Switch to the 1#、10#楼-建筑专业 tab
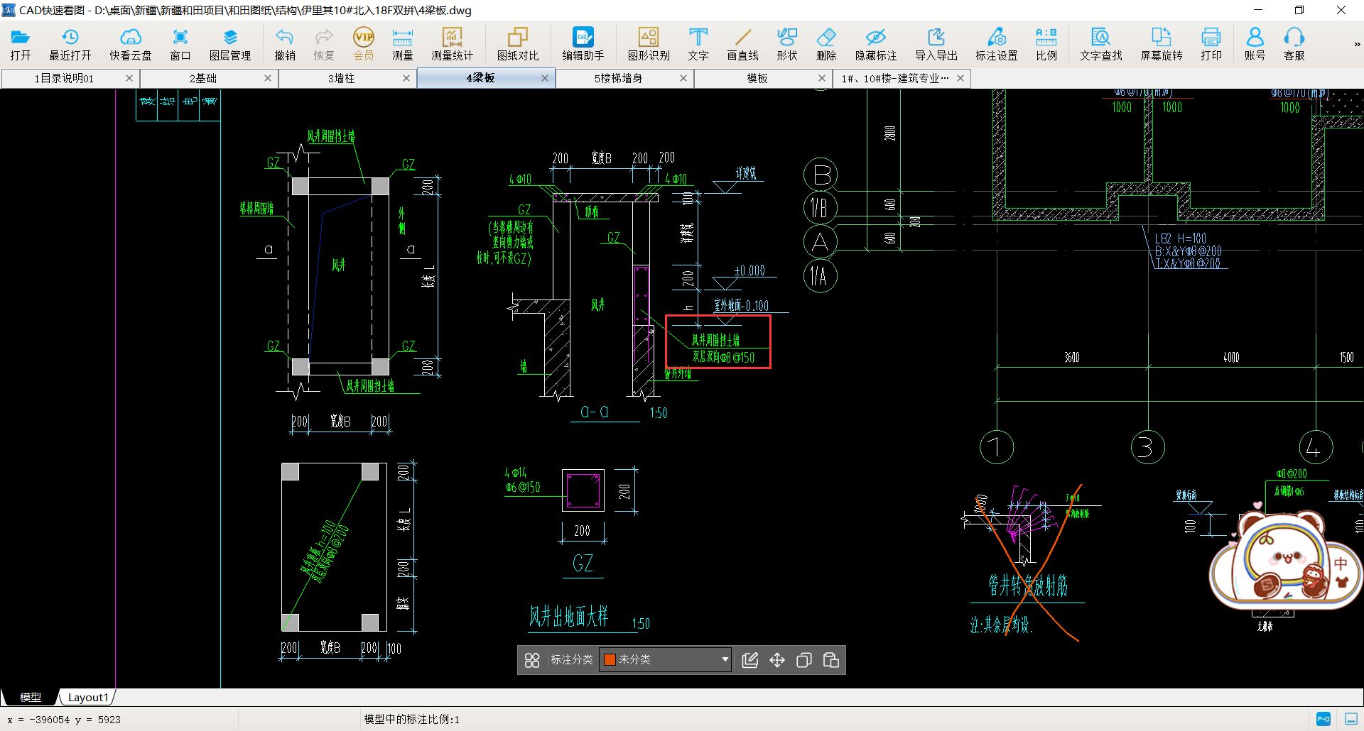Image resolution: width=1364 pixels, height=731 pixels. point(895,78)
